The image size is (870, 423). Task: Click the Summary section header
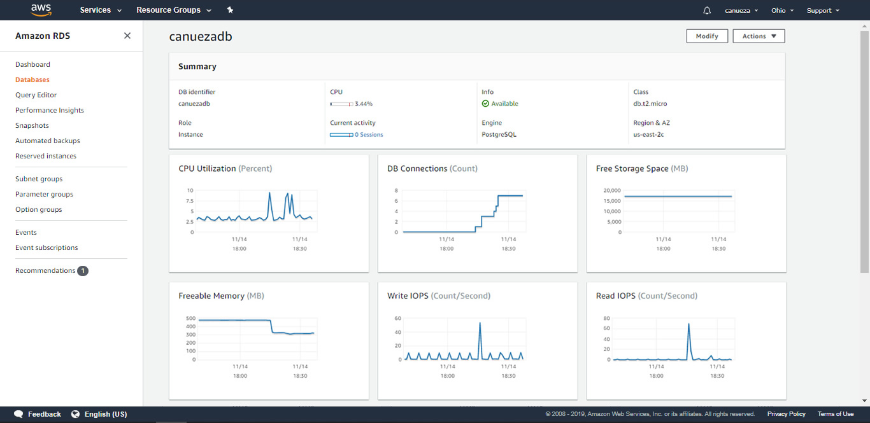pos(197,66)
